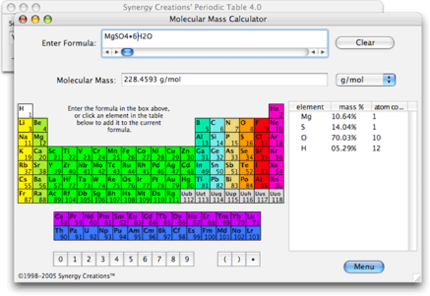430x296 pixels.
Task: Sort by the mass % column header
Action: [352, 107]
